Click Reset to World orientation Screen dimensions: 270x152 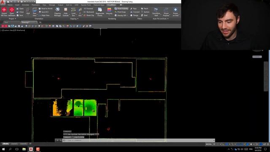46,8
